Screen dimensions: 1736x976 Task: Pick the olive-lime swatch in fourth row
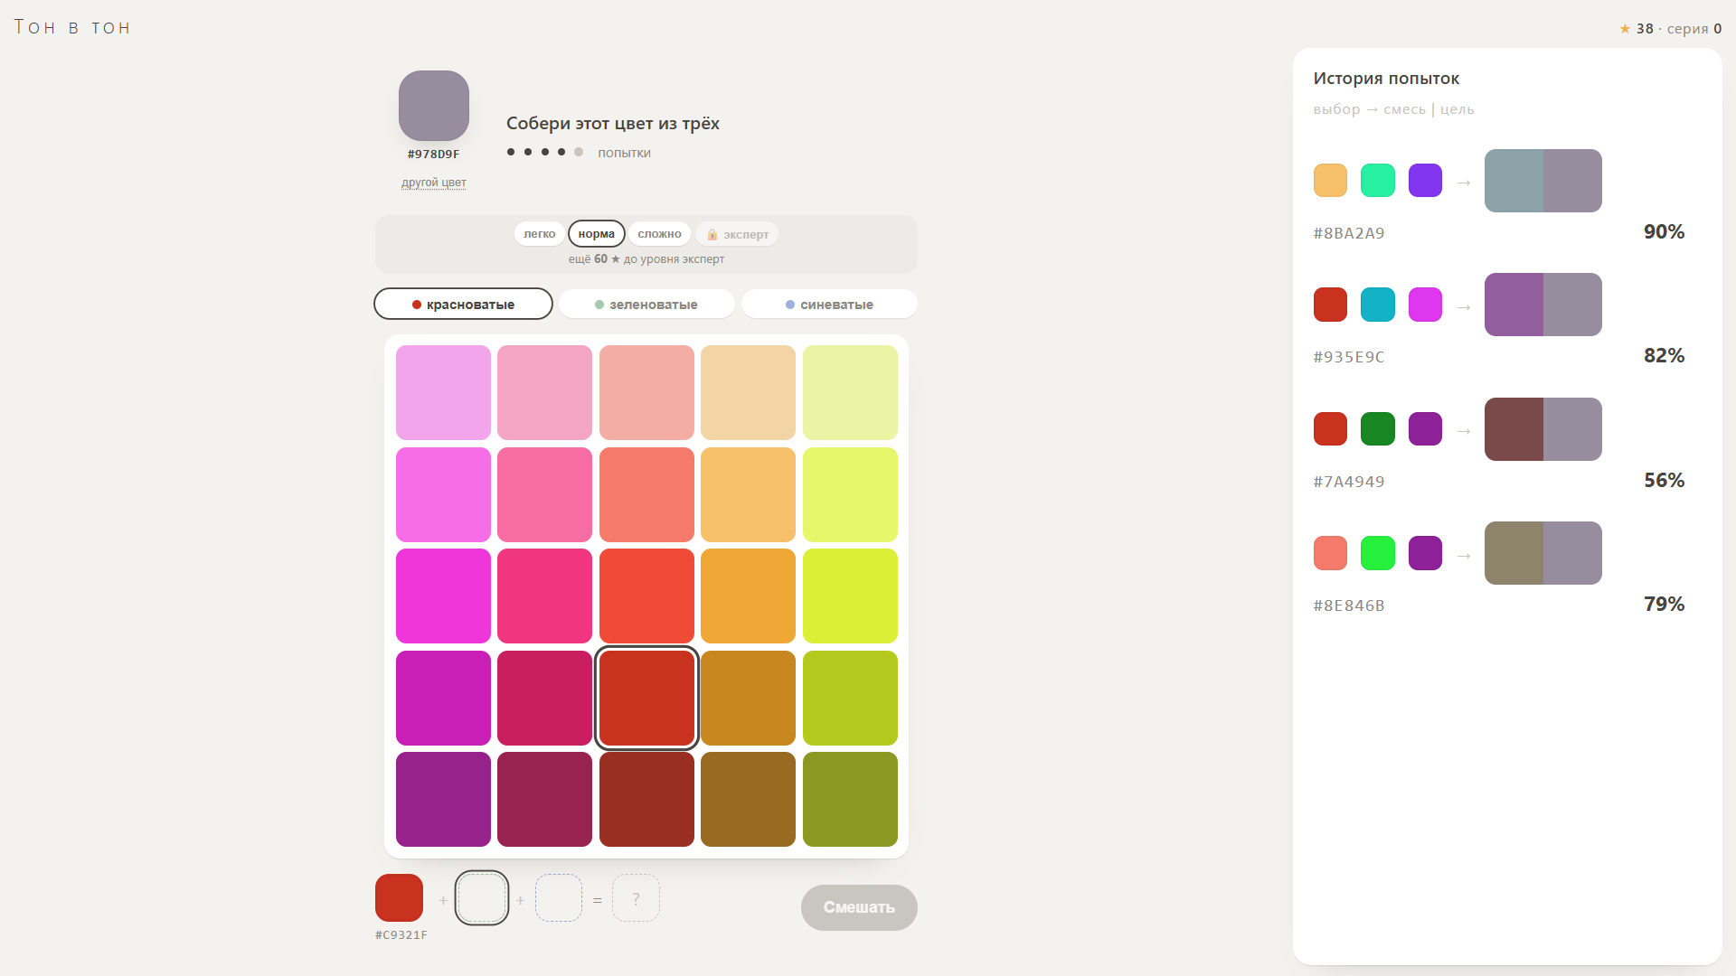click(x=850, y=698)
